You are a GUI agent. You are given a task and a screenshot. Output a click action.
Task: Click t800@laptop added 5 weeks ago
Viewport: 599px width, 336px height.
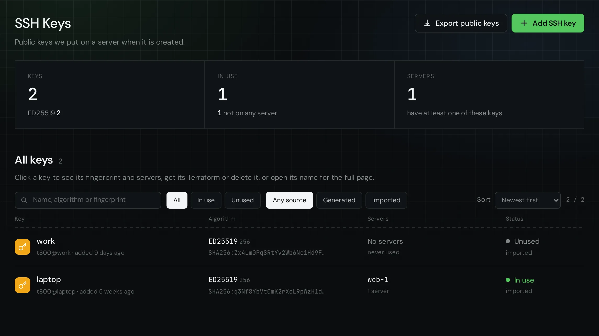86,291
